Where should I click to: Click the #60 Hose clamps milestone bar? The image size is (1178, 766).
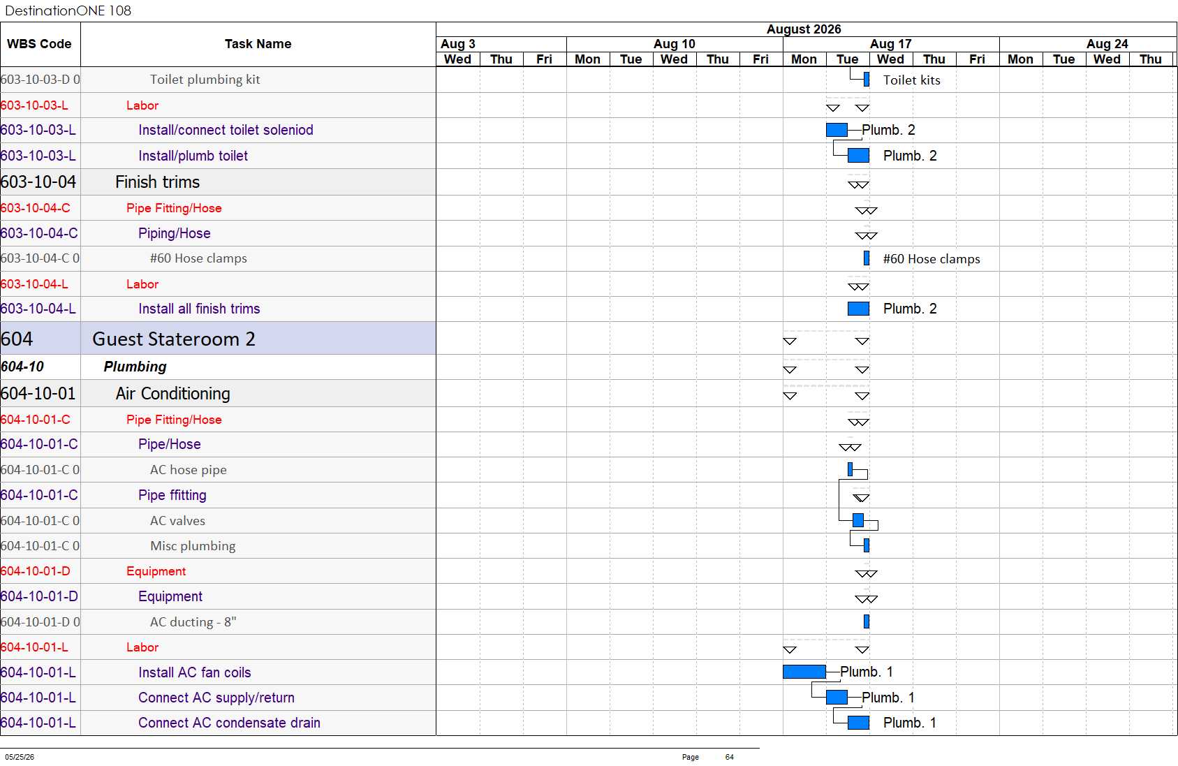(x=867, y=258)
